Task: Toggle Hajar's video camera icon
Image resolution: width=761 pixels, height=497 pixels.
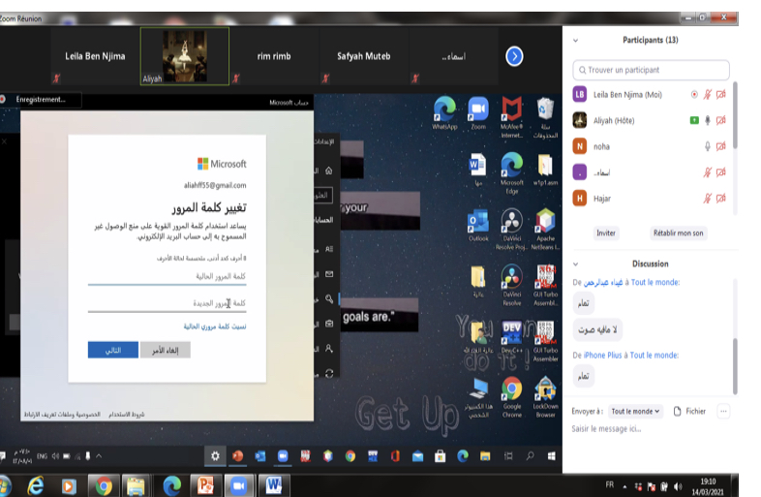Action: click(720, 199)
